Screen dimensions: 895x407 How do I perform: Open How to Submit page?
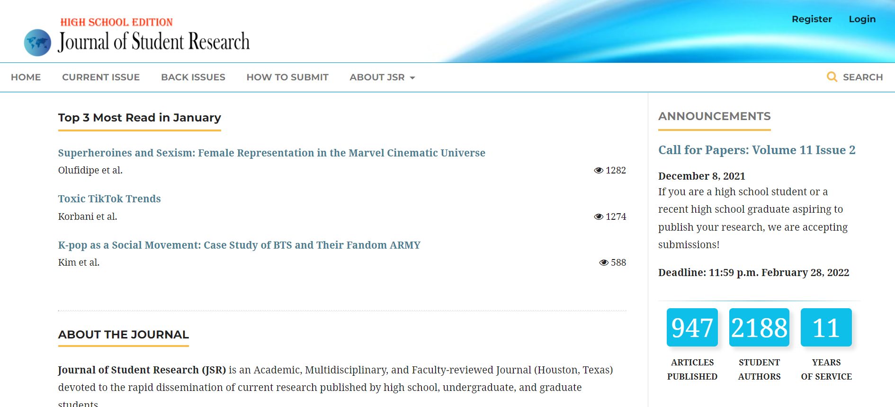287,77
